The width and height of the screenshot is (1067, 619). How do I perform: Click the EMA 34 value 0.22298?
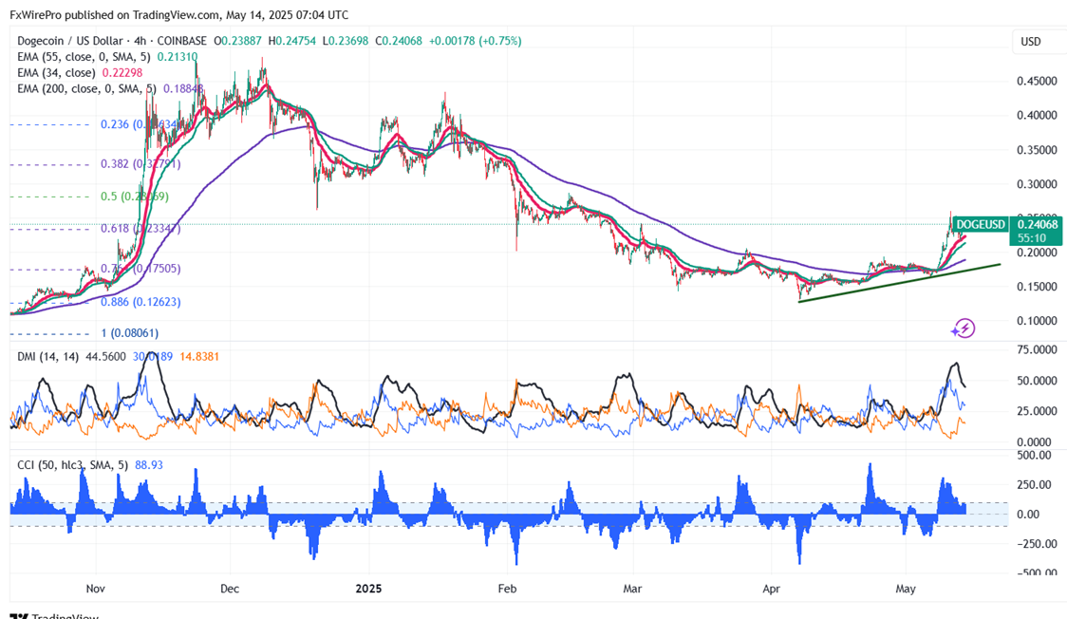tap(122, 73)
